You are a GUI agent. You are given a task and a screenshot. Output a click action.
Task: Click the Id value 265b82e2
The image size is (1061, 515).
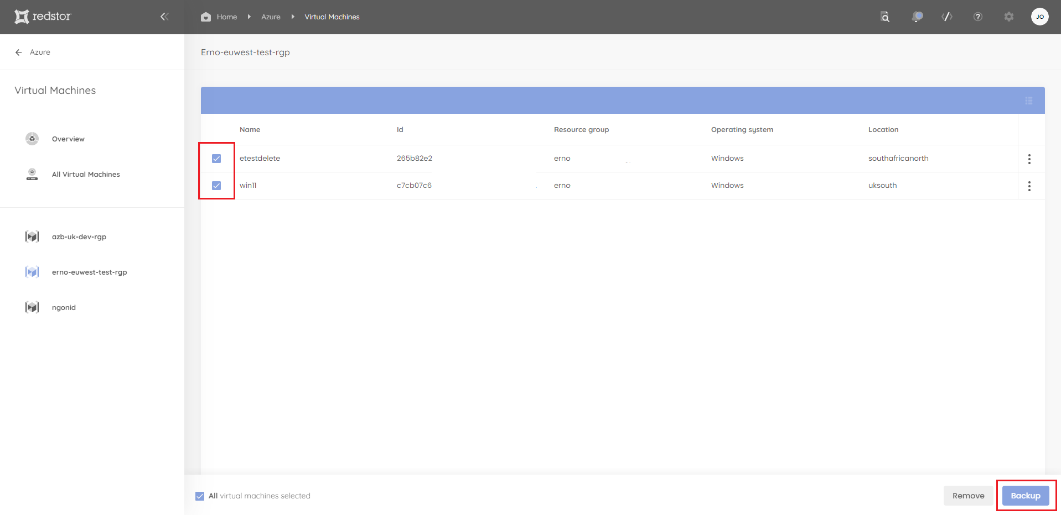click(415, 159)
